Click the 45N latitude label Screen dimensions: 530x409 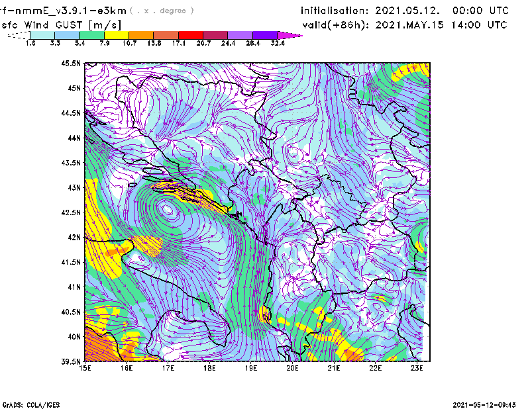coord(74,88)
